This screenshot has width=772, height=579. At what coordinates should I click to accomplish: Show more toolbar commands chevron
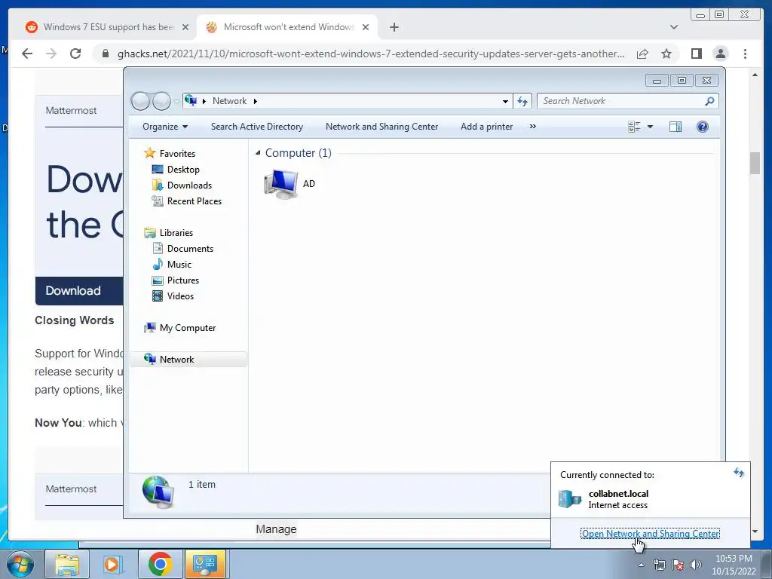click(533, 127)
